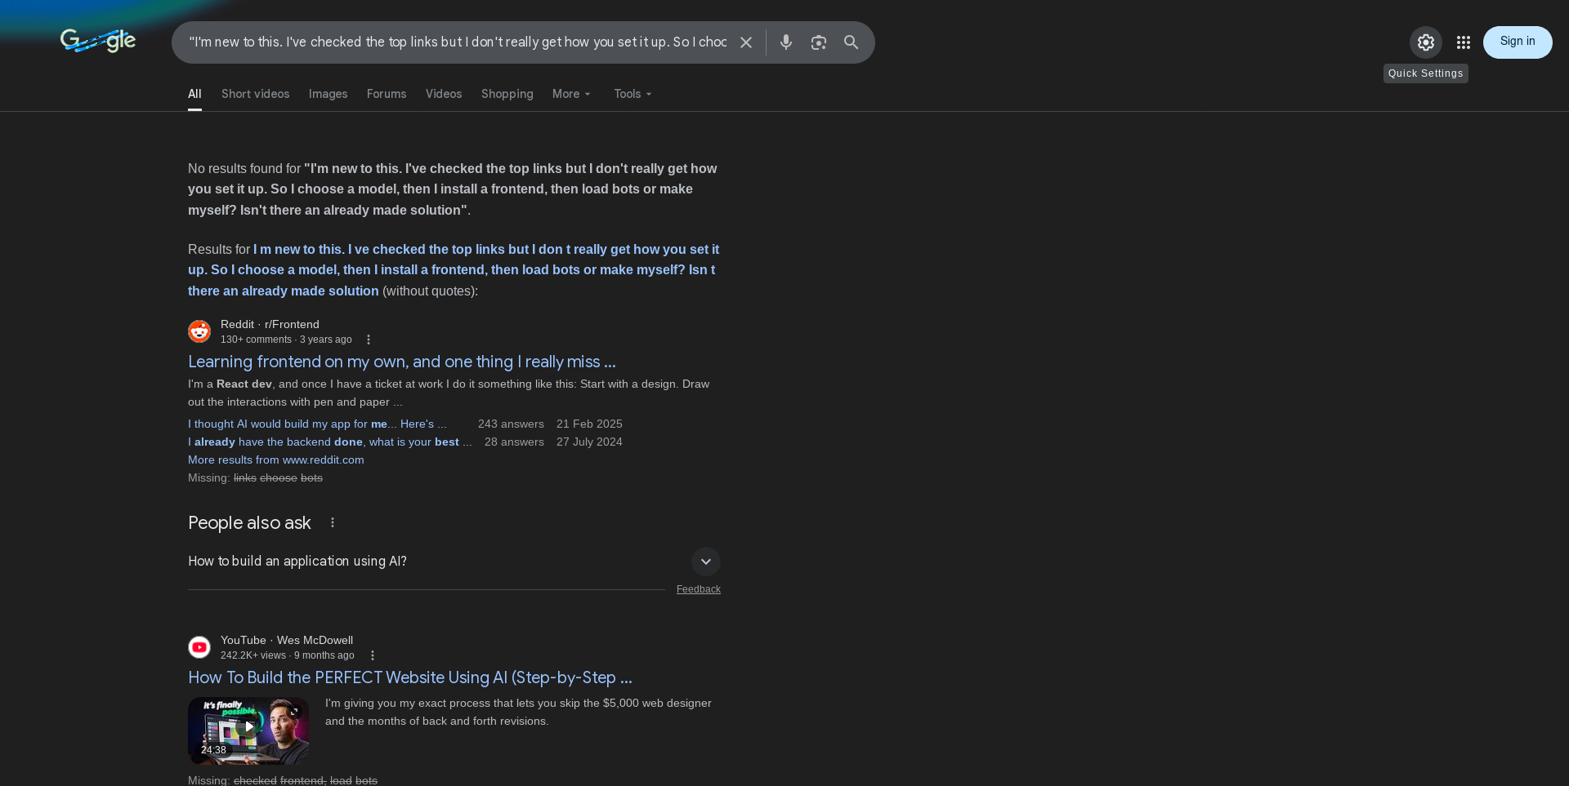Switch to the Videos tab
The width and height of the screenshot is (1569, 786).
[x=444, y=94]
